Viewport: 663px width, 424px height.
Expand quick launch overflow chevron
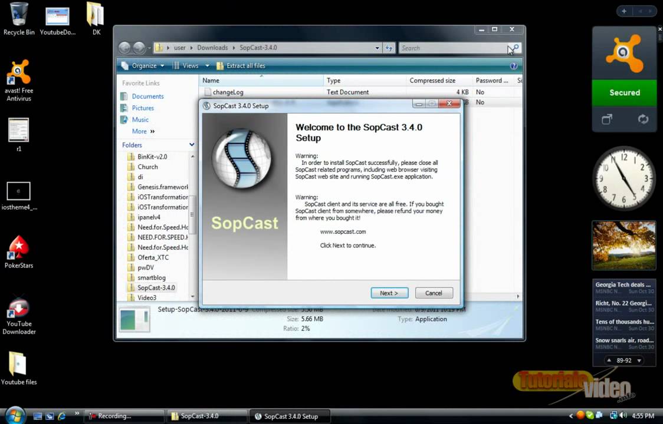(x=77, y=413)
